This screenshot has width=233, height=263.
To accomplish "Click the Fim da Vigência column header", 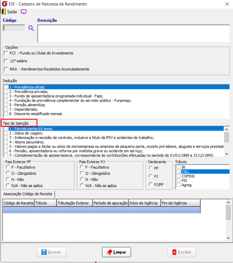I will click(x=180, y=203).
